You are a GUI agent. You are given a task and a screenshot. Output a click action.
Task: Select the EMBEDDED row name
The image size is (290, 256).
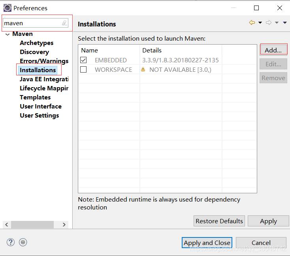pos(111,60)
